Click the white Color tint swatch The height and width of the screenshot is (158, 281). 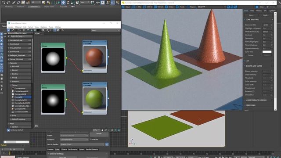(x=267, y=52)
